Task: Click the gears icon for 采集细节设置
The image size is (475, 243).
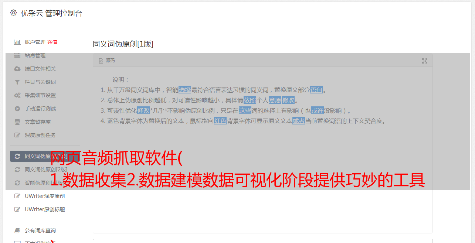Action: click(17, 95)
